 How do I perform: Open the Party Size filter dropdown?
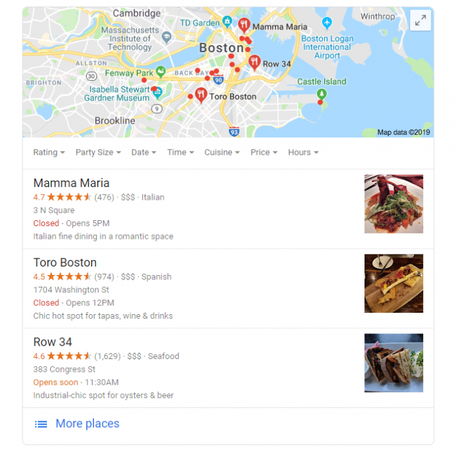[98, 152]
